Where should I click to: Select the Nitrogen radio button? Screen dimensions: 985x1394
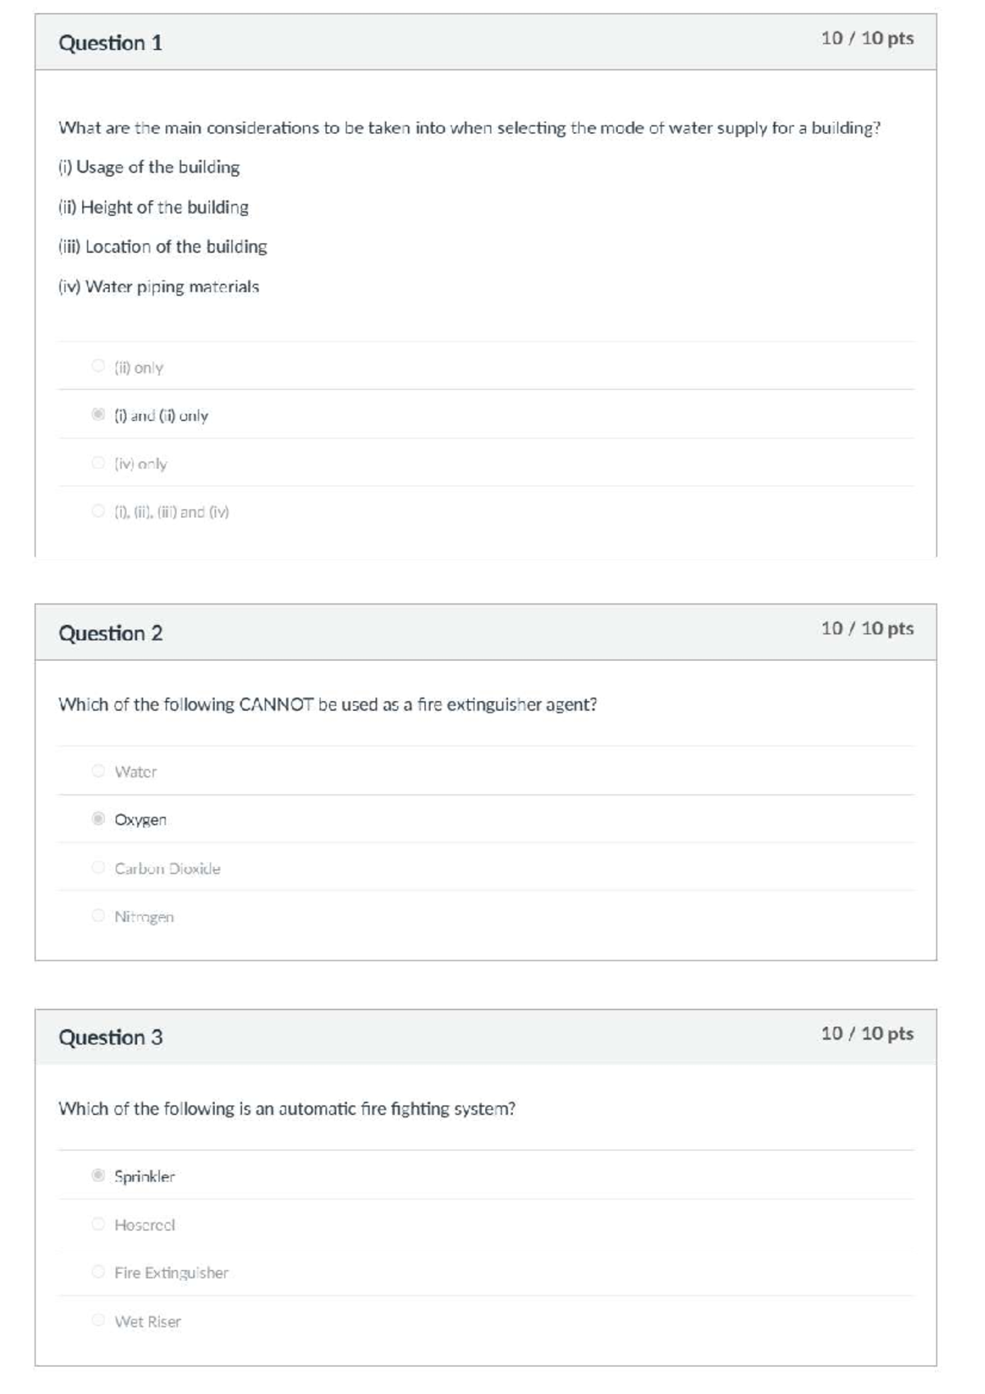click(98, 915)
